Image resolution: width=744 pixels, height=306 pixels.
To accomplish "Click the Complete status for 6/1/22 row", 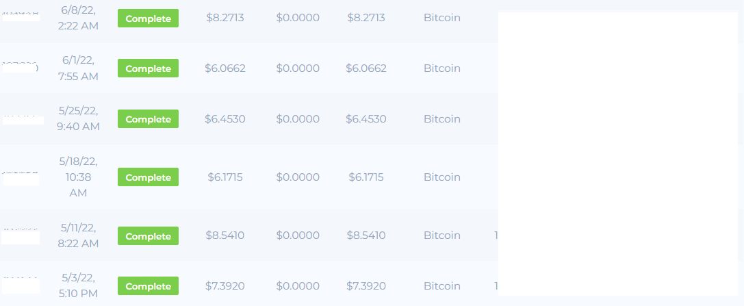I will pos(148,68).
